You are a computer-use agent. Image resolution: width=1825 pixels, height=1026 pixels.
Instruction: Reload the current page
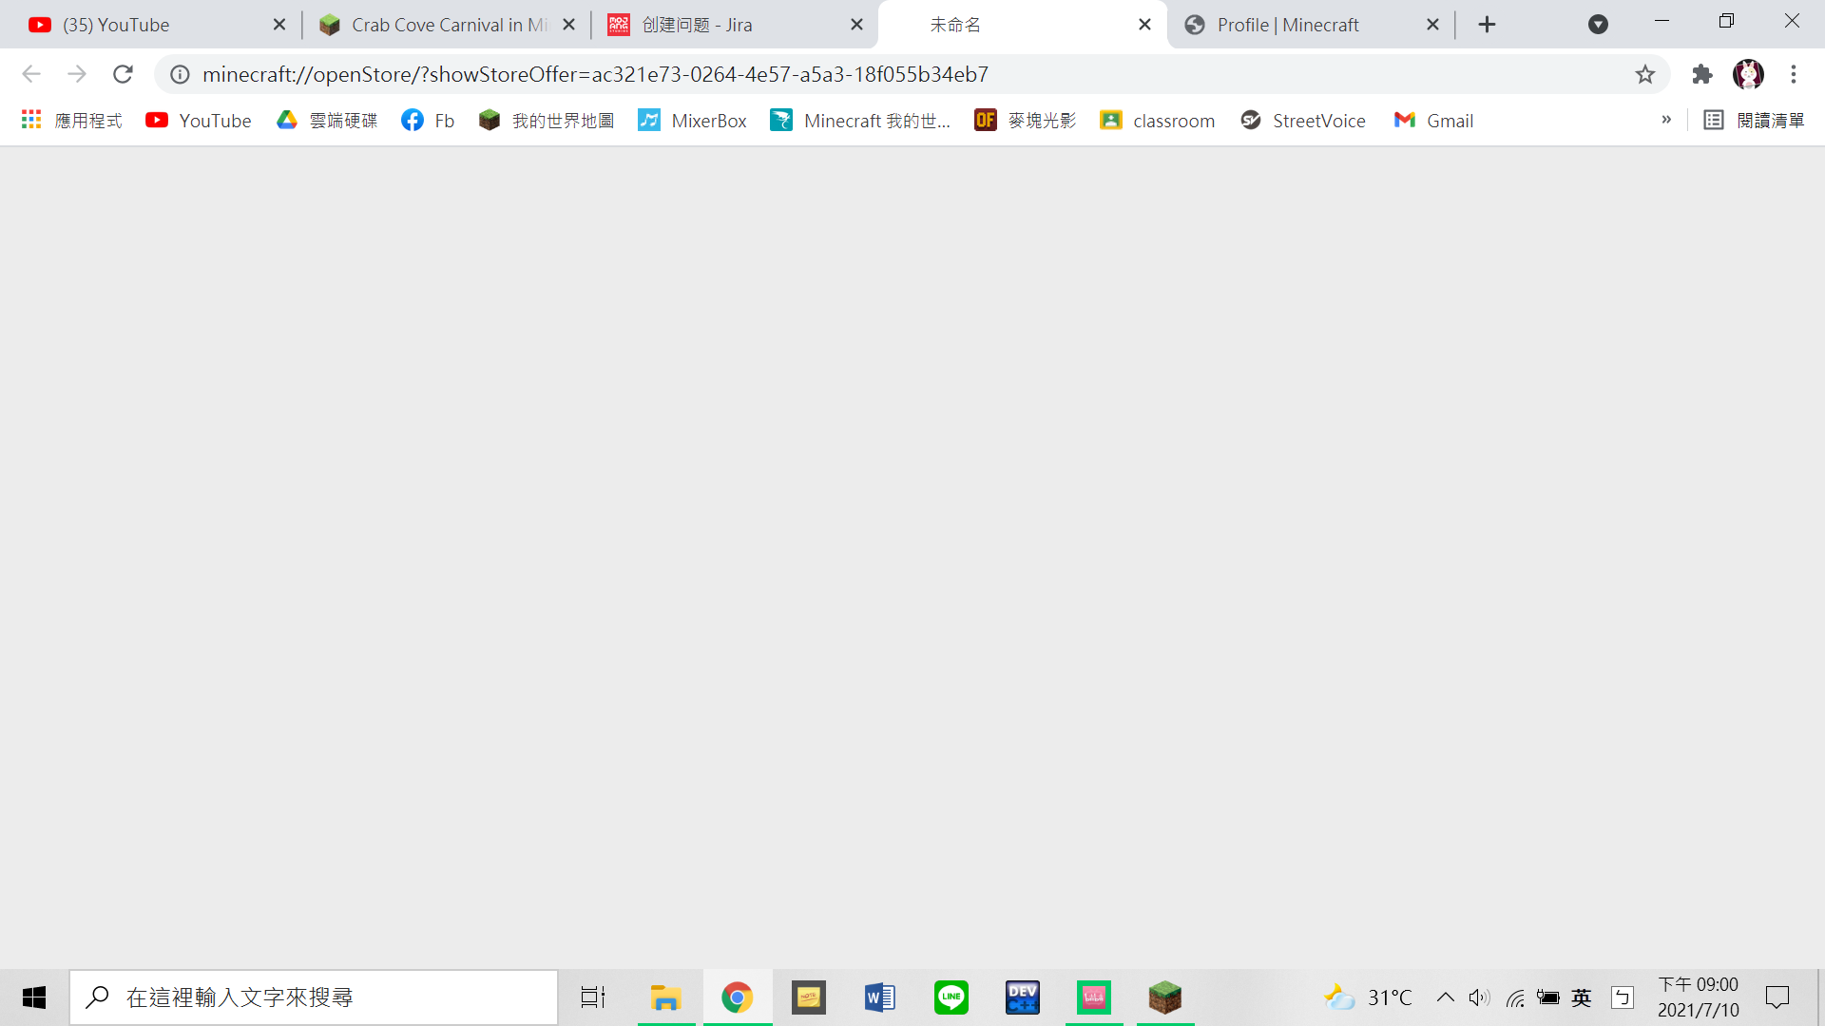(123, 74)
